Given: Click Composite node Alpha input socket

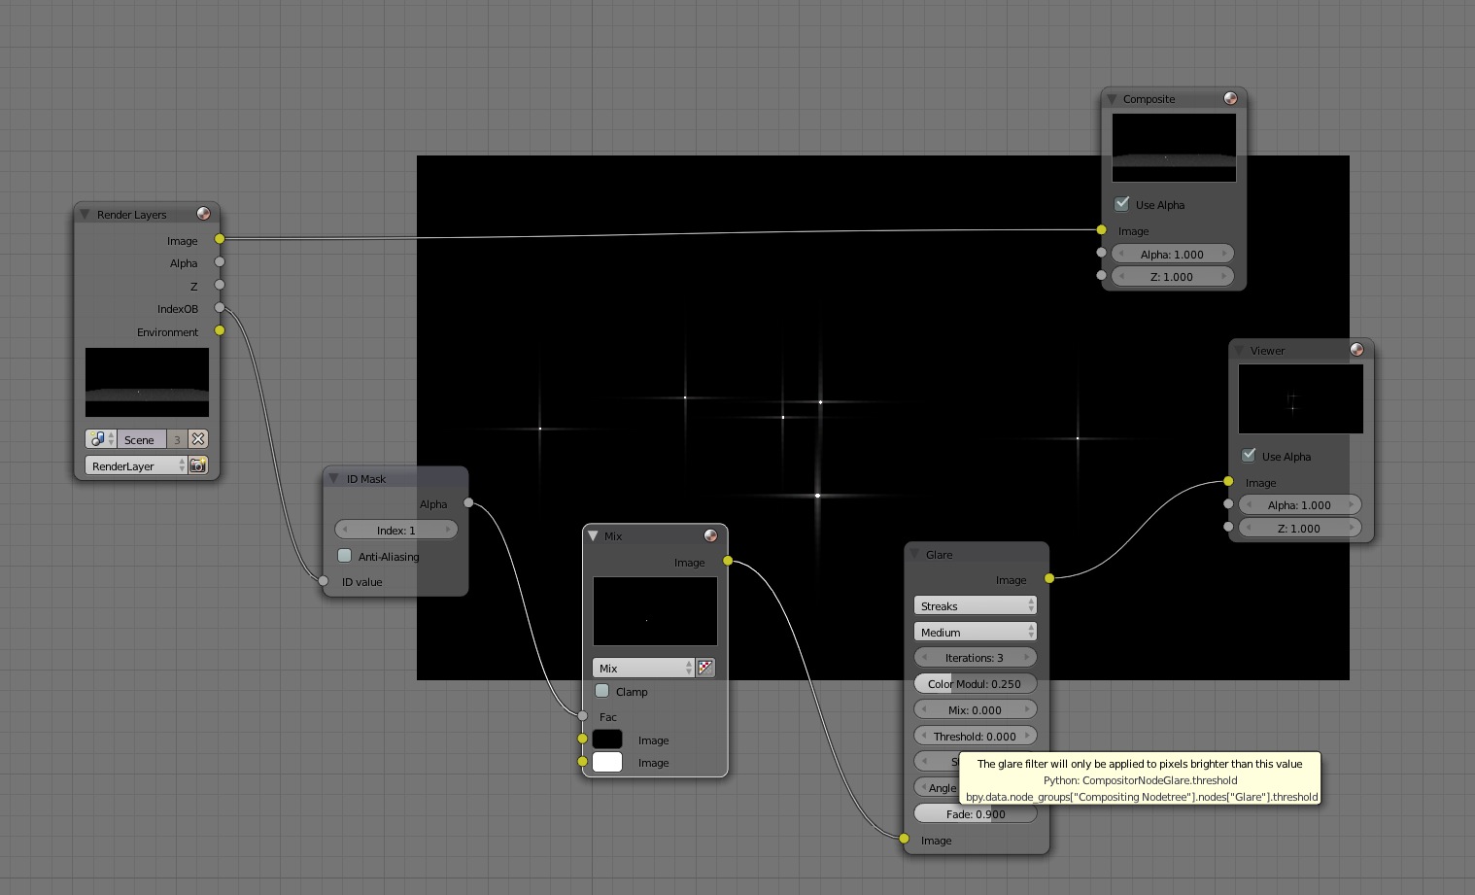Looking at the screenshot, I should pyautogui.click(x=1101, y=253).
